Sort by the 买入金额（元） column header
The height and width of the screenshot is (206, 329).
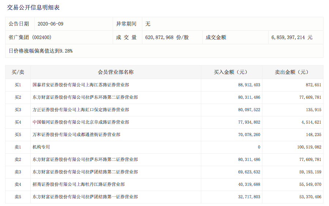tap(231, 72)
